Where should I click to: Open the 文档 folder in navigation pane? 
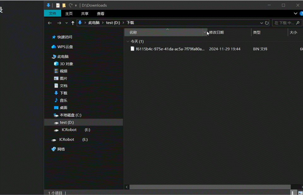pos(63,86)
